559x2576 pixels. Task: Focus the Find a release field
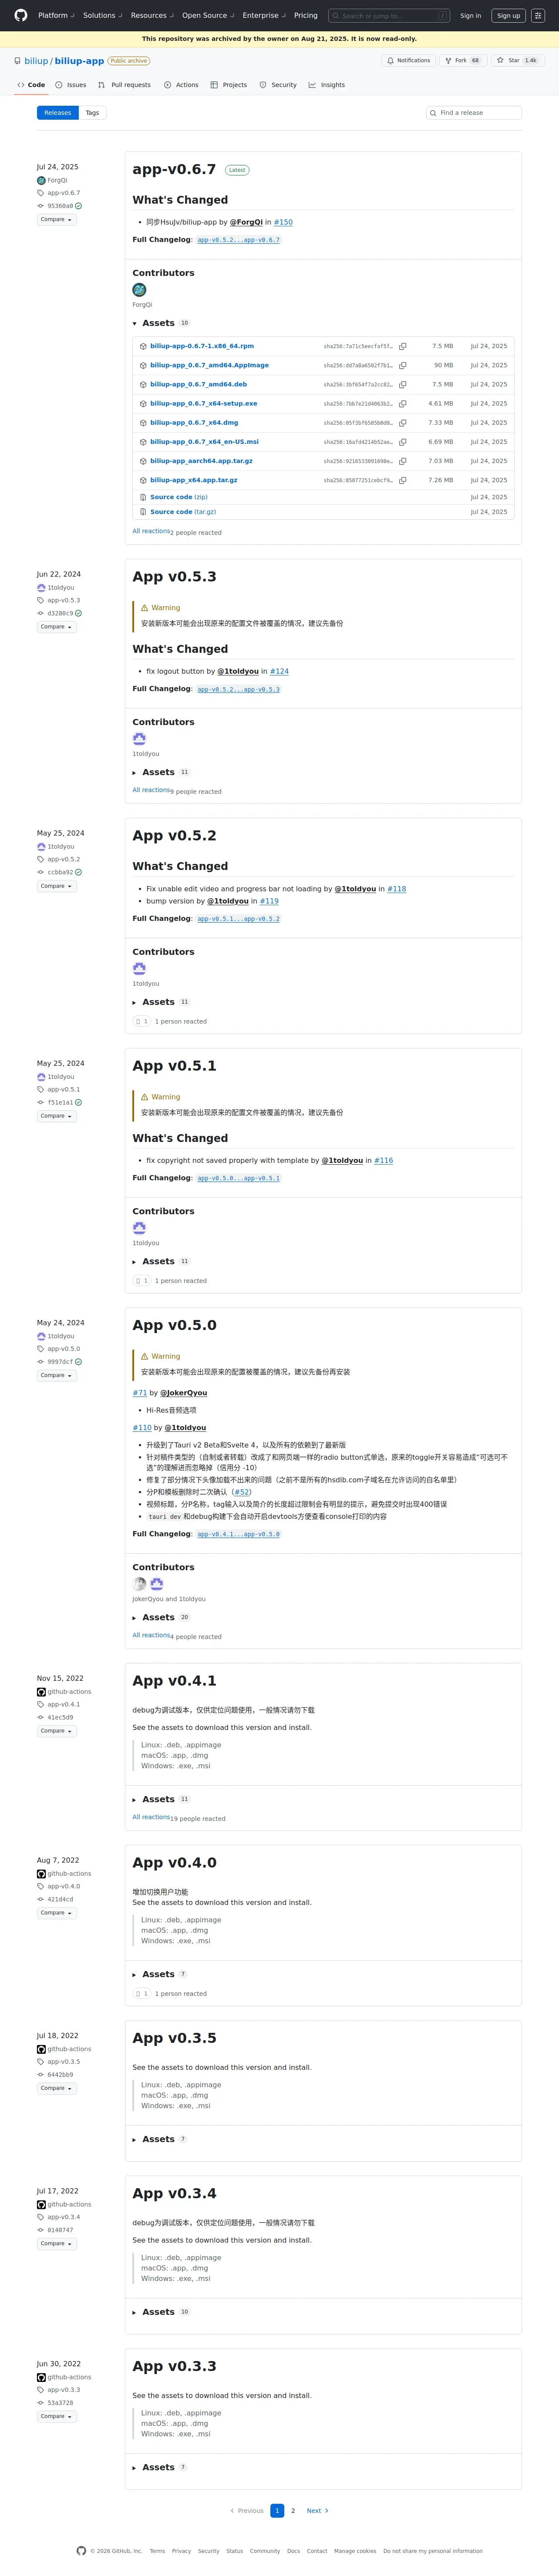[474, 113]
